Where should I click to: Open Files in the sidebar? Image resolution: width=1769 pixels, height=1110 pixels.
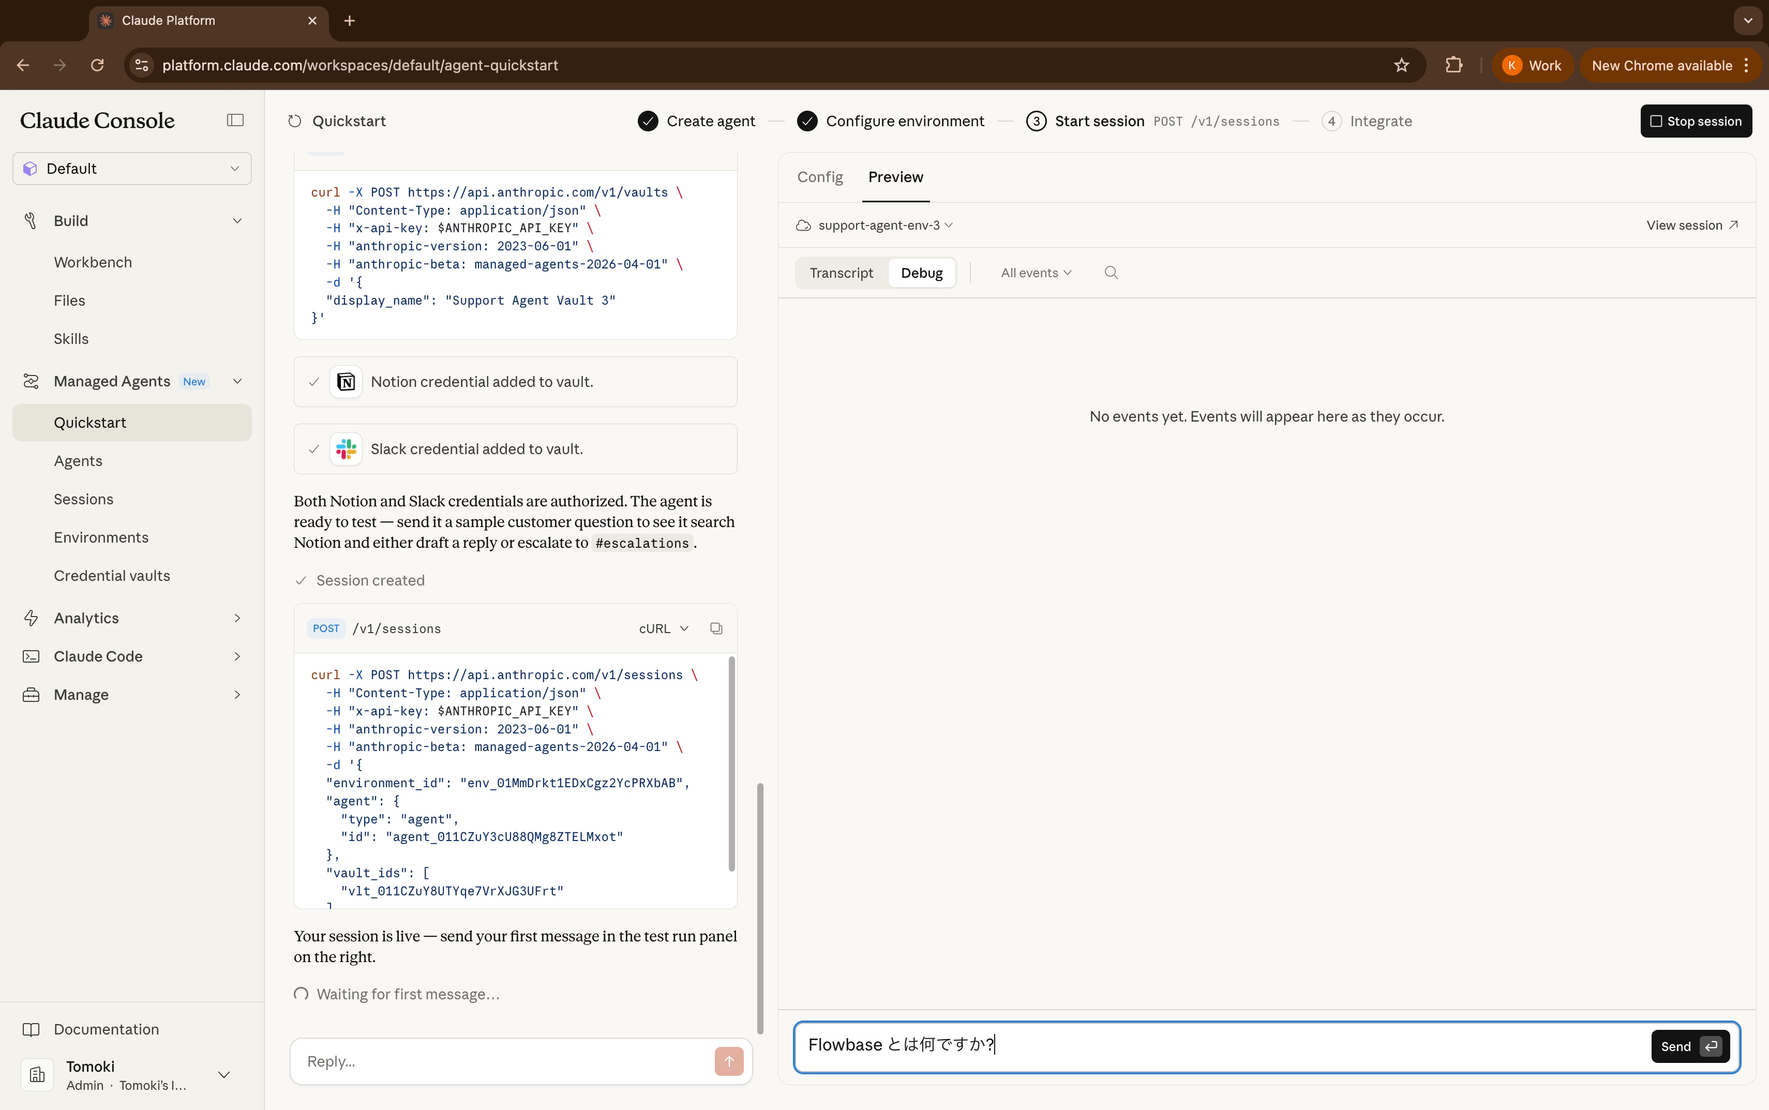[70, 300]
